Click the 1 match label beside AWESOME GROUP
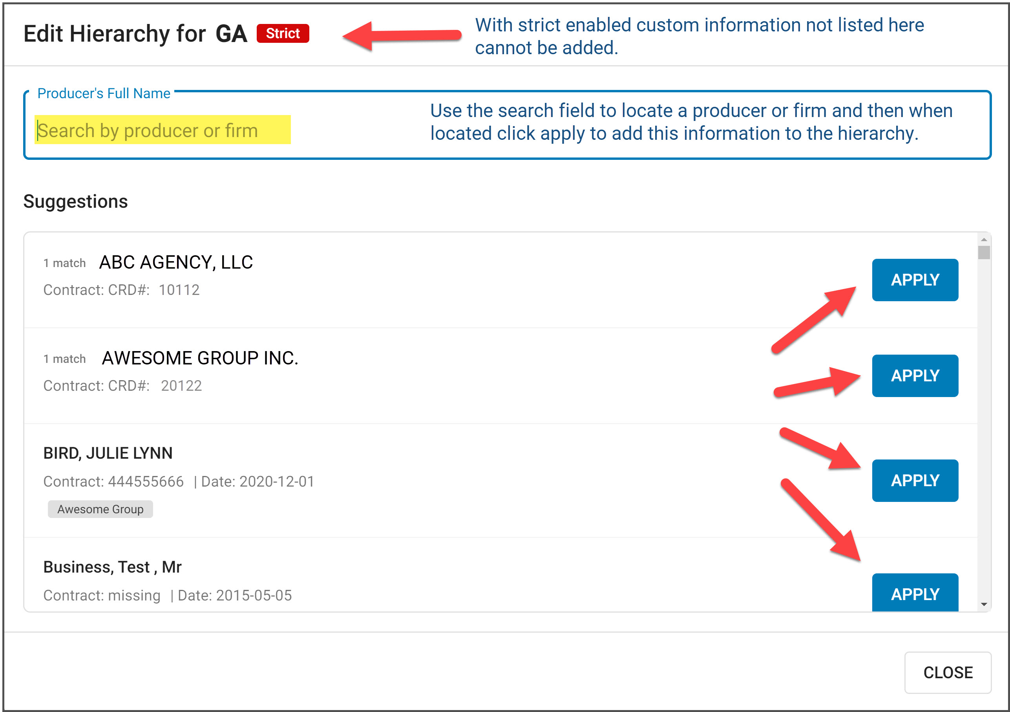This screenshot has height=712, width=1010. [x=65, y=359]
